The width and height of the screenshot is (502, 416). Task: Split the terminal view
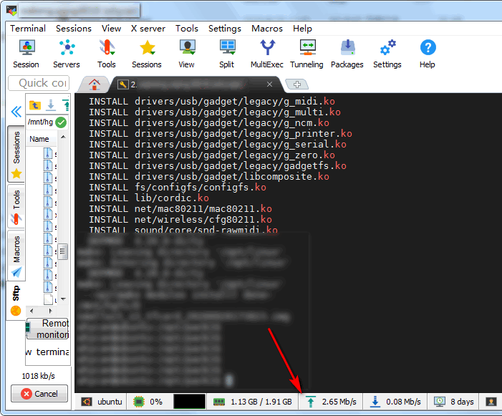tap(227, 54)
